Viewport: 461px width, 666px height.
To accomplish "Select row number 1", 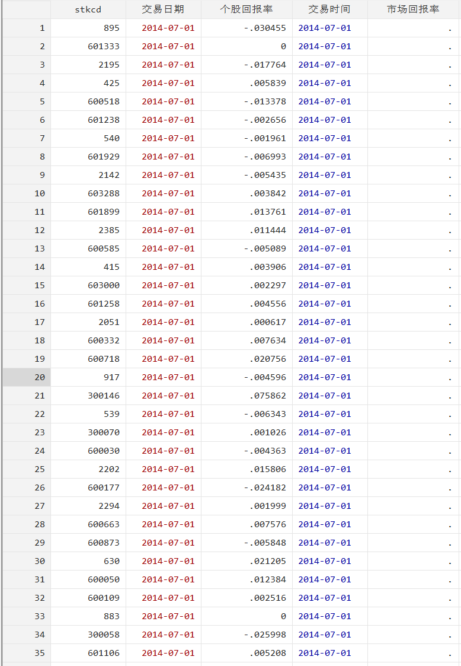I will click(x=27, y=28).
